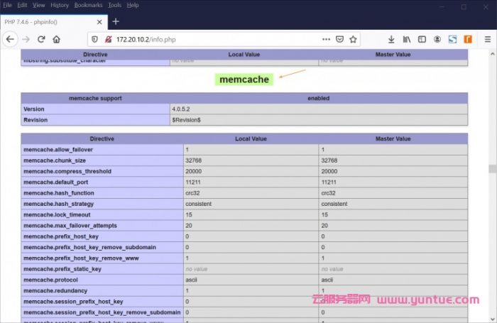Image resolution: width=497 pixels, height=323 pixels.
Task: Open the Library bookshelf icon
Action: pyautogui.click(x=407, y=39)
